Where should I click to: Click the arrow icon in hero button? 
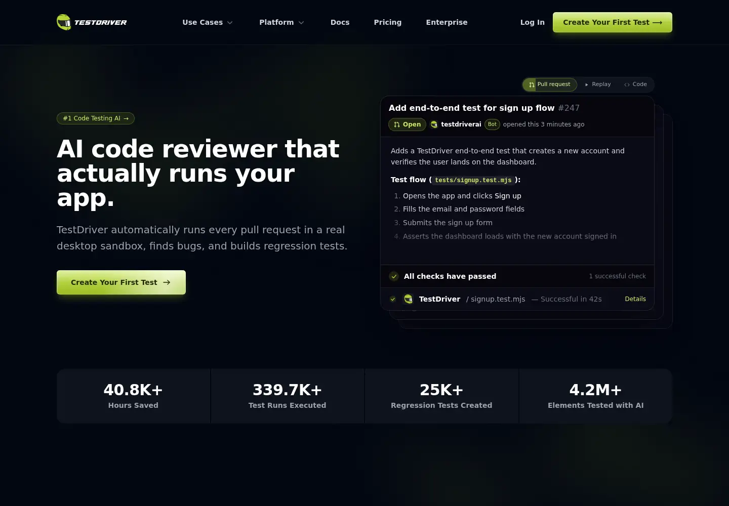[x=167, y=282]
